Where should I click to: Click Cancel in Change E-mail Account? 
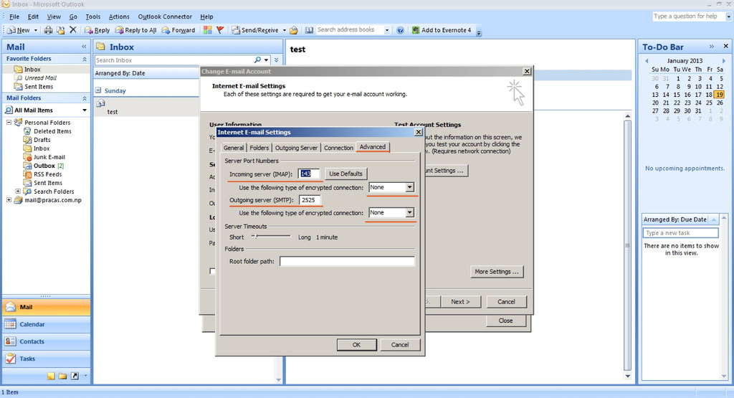[506, 302]
